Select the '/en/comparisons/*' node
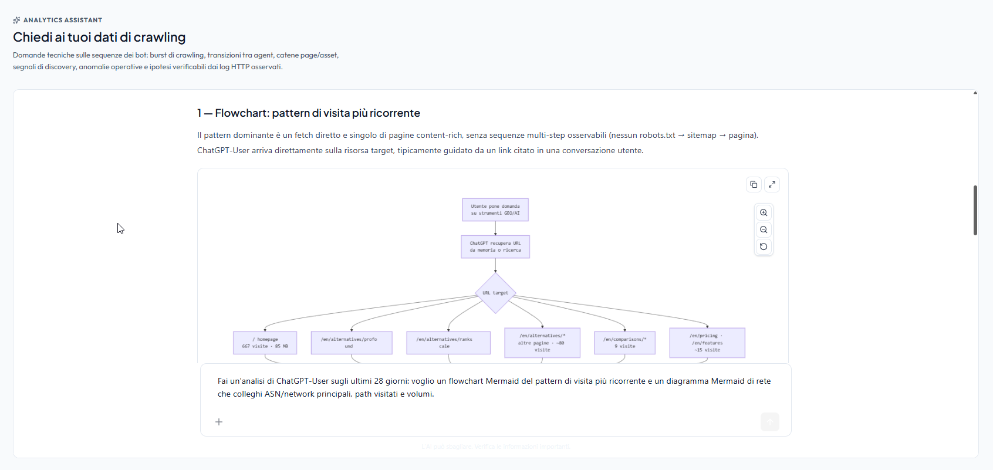 [625, 343]
